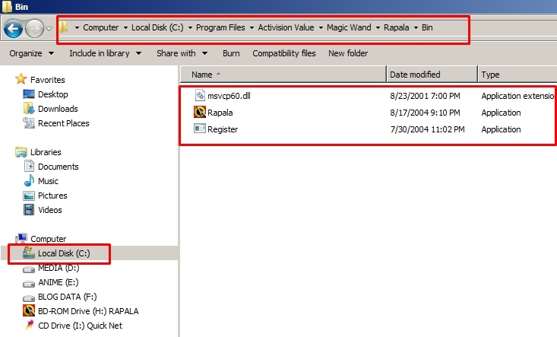Click the Recent Places icon
This screenshot has width=557, height=337.
coord(28,122)
